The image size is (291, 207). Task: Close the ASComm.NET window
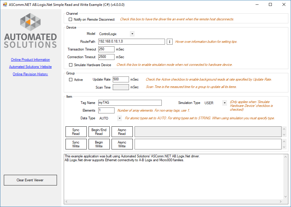click(x=284, y=5)
